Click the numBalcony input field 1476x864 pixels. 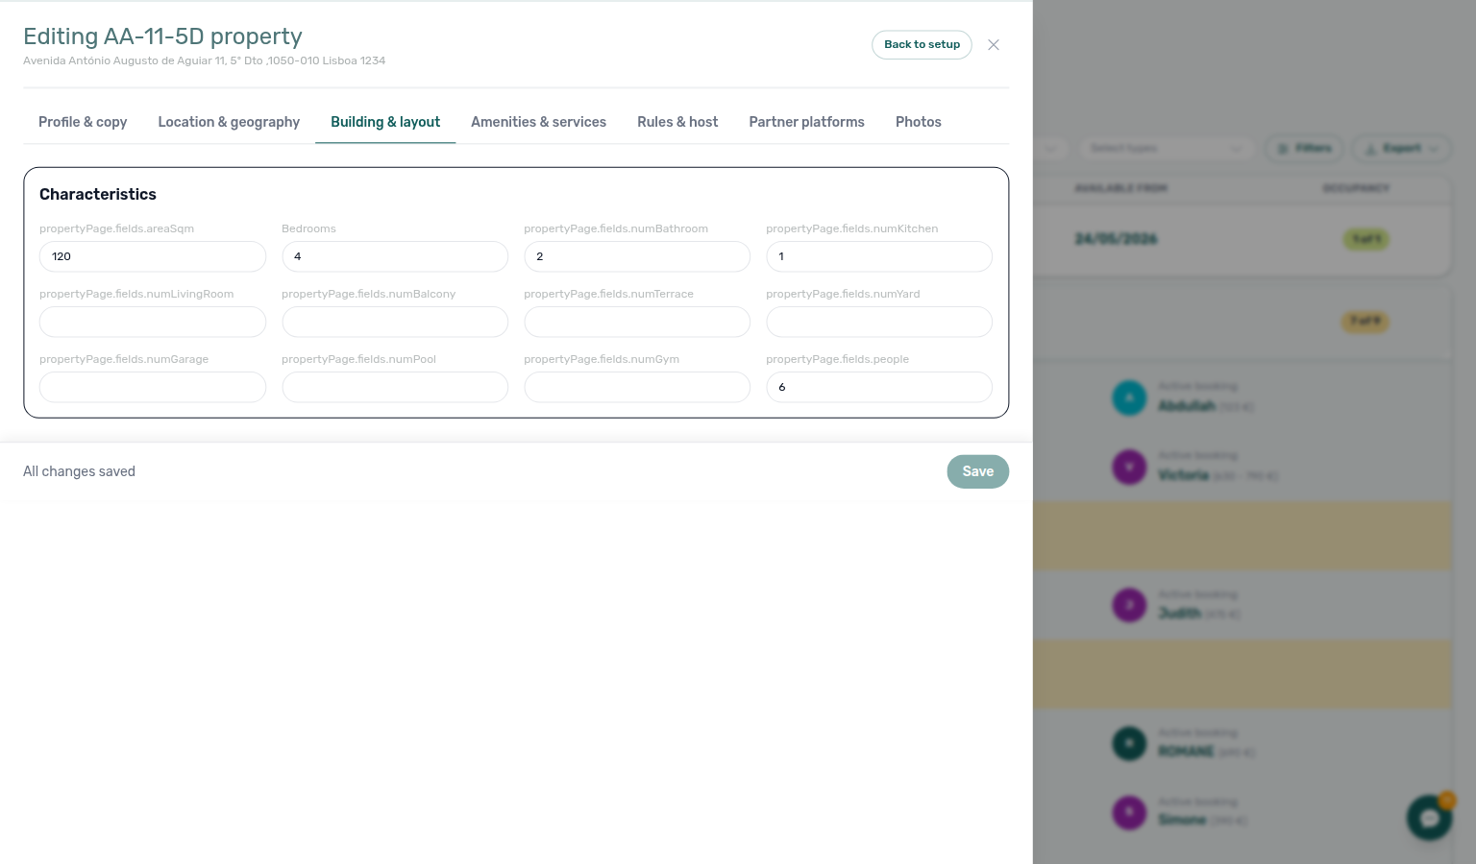tap(395, 322)
